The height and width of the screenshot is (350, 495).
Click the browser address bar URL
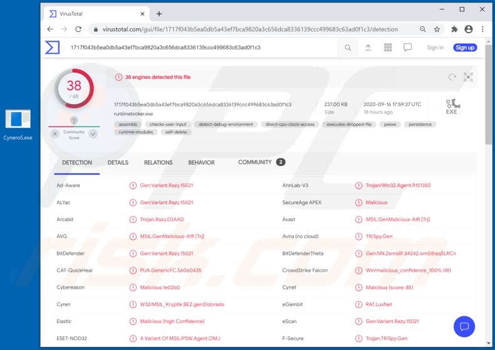click(x=250, y=29)
